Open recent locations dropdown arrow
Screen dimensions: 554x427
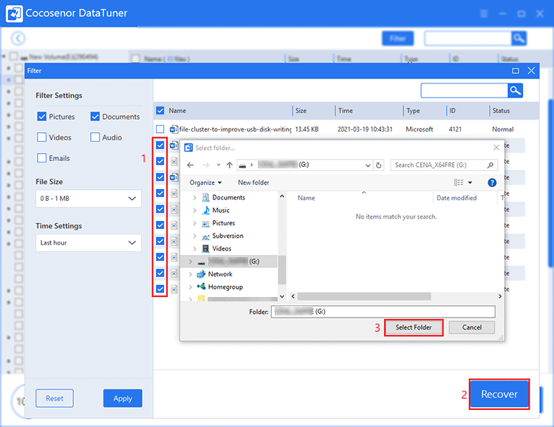(x=219, y=165)
